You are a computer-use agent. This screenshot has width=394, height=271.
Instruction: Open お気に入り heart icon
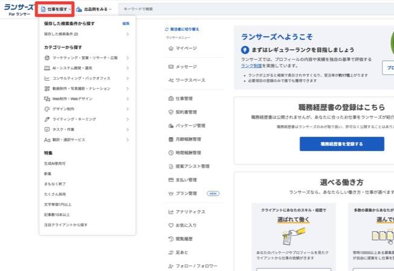171,225
